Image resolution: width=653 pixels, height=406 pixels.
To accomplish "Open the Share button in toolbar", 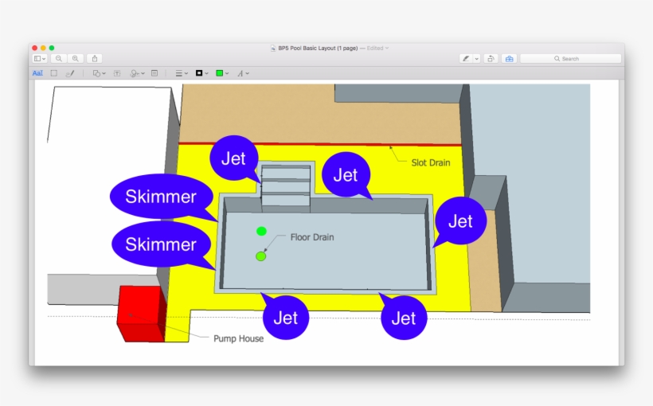I will click(95, 59).
